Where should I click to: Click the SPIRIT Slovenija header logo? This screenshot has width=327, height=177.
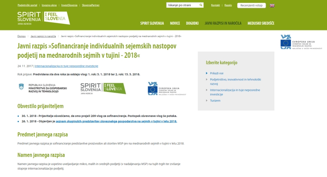[x=29, y=18]
